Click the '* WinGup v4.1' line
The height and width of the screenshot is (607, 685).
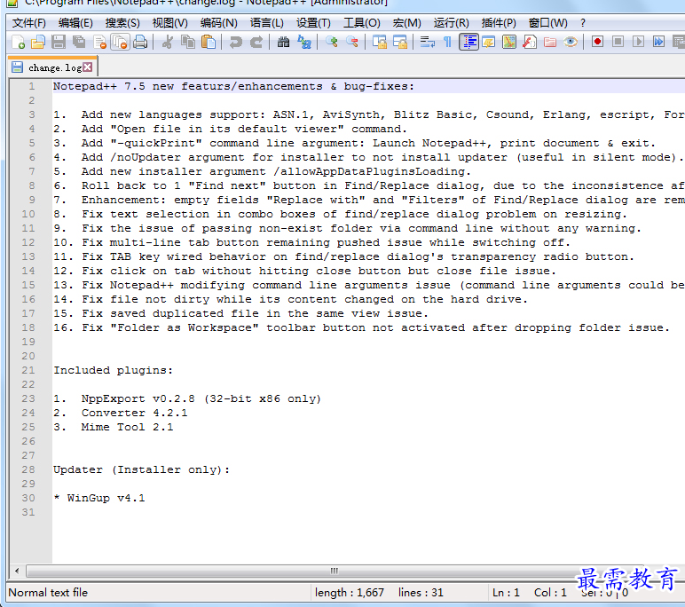click(x=99, y=498)
